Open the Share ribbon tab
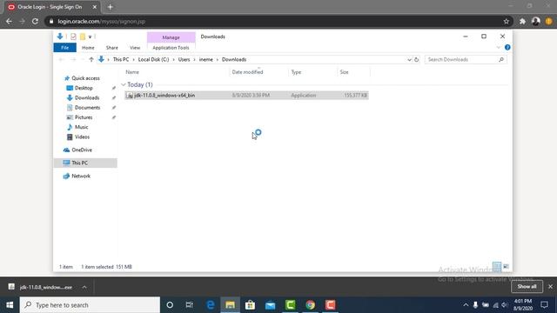557x313 pixels. click(x=112, y=48)
